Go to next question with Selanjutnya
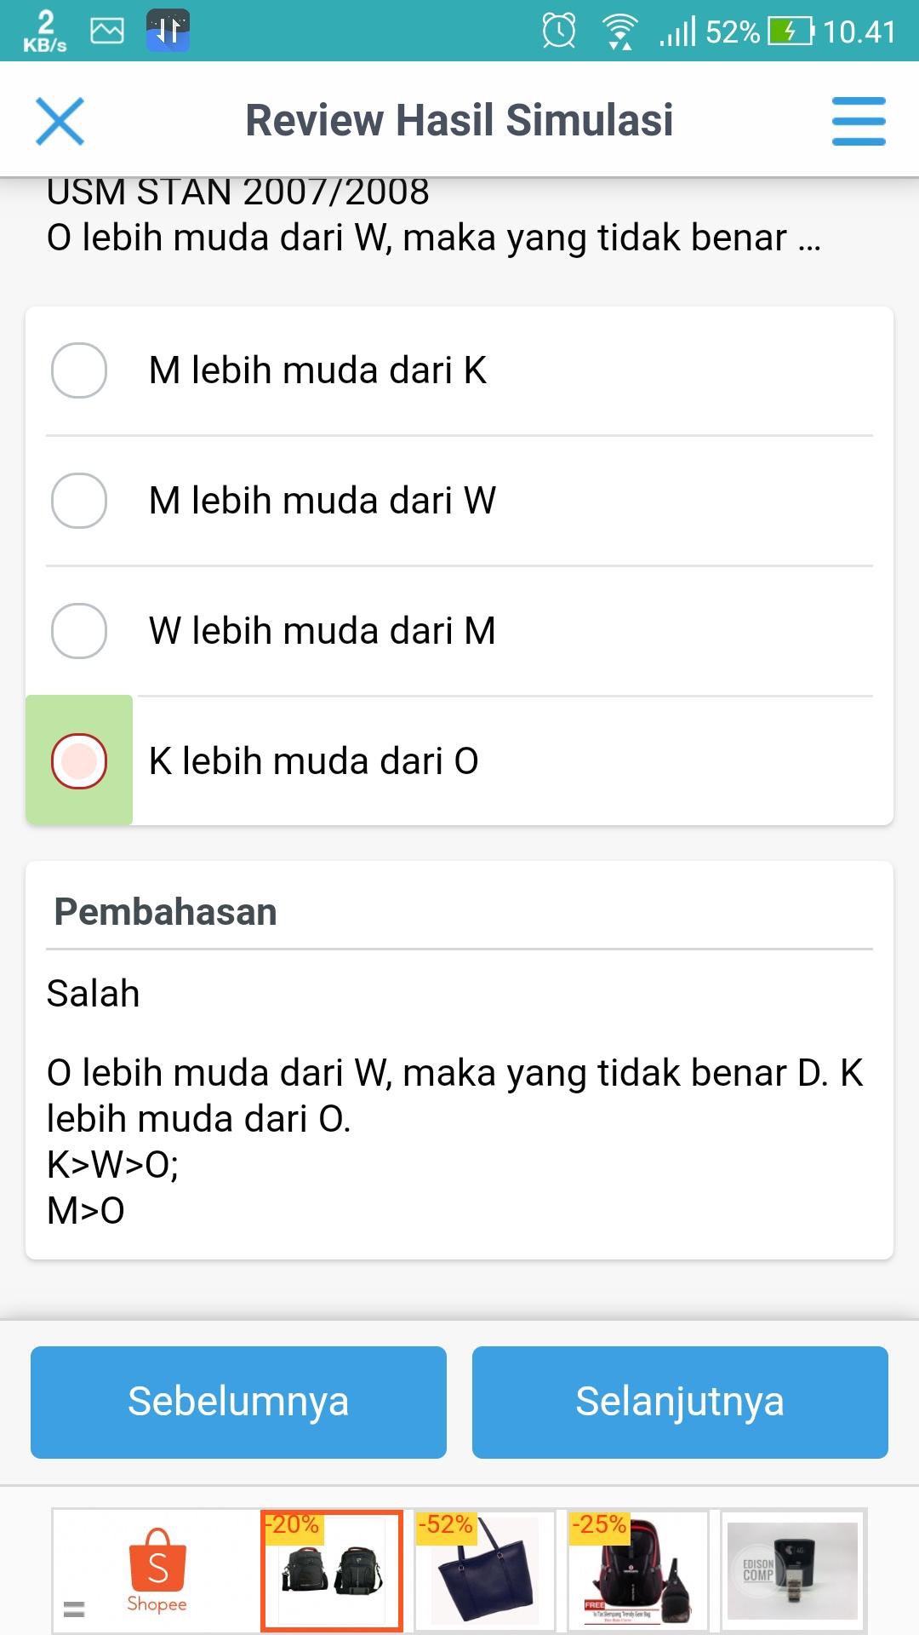Screen dimensions: 919x1635 [x=680, y=1402]
